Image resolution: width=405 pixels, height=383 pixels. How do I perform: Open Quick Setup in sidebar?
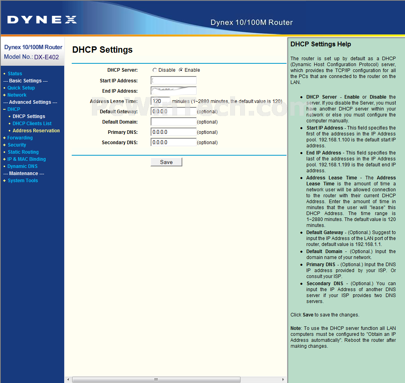tap(21, 88)
